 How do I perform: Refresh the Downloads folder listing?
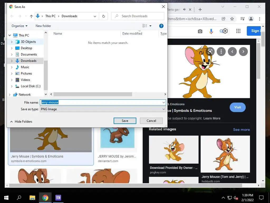(103, 16)
